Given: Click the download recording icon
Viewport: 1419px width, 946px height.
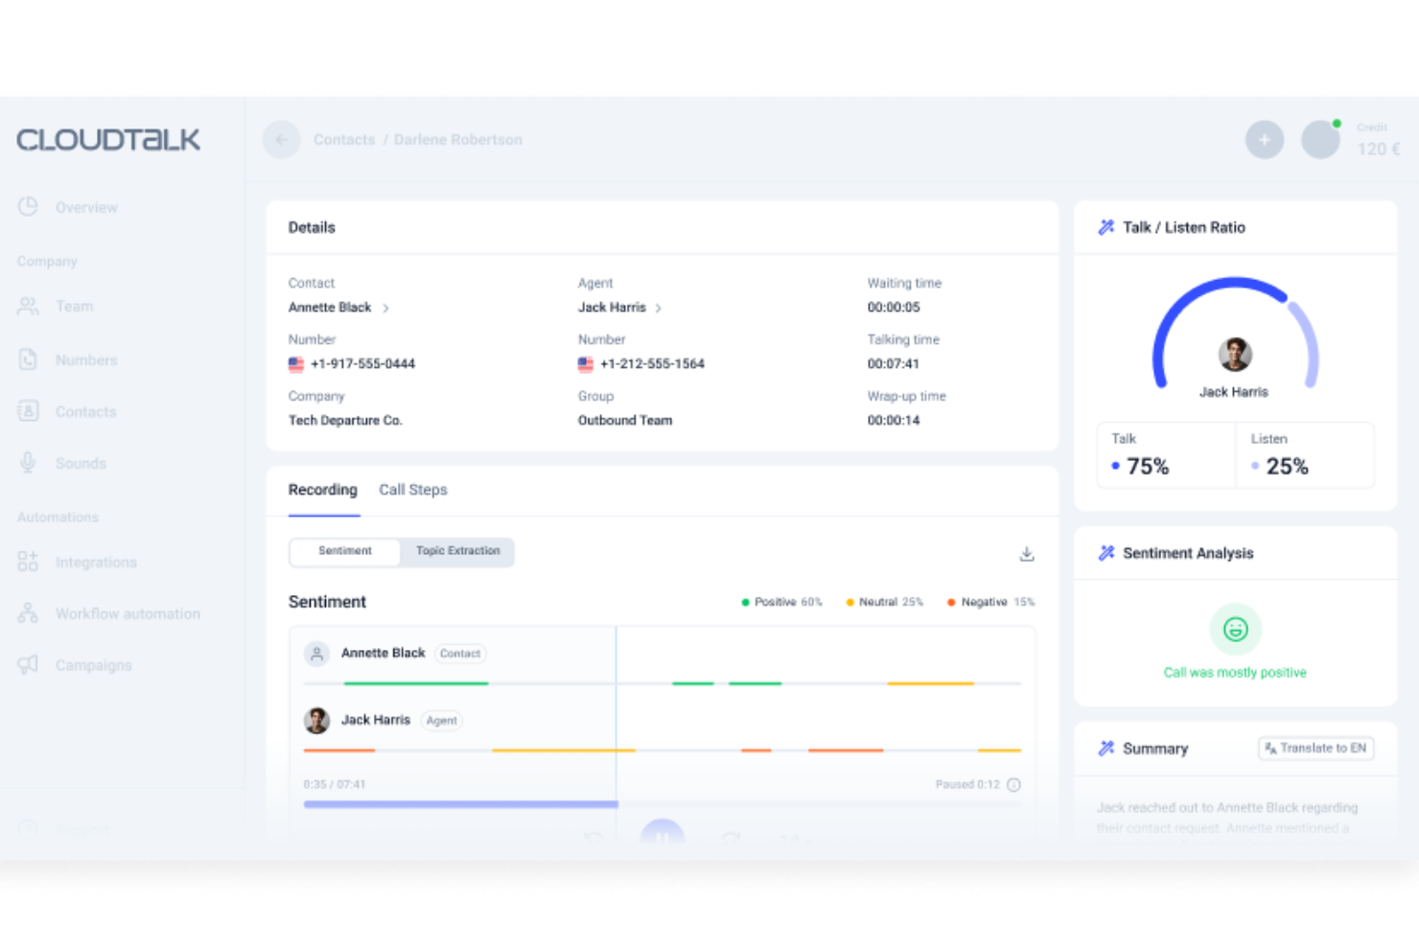Looking at the screenshot, I should tap(1027, 553).
